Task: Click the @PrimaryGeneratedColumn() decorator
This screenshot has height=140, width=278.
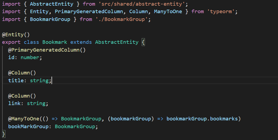Action: 47,50
